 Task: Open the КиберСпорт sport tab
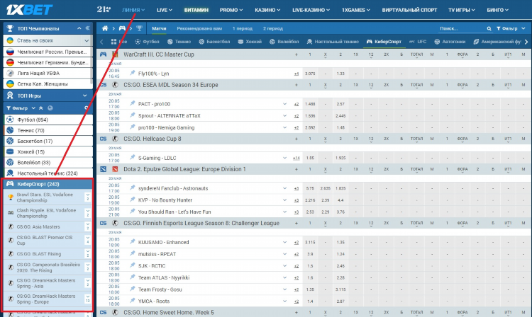pyautogui.click(x=384, y=42)
